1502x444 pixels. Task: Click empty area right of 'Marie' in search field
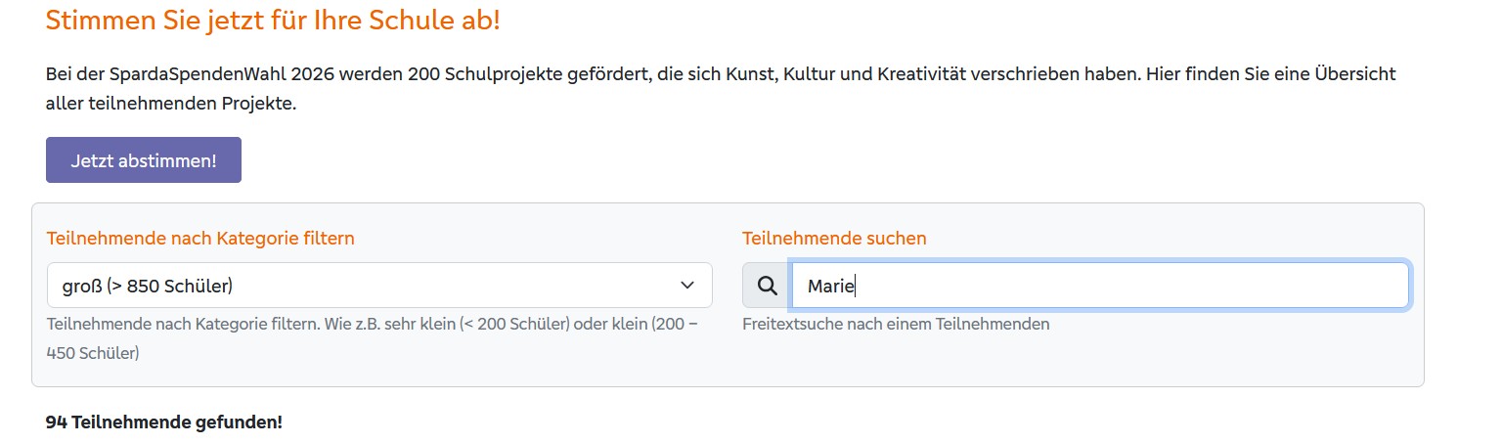click(1125, 286)
